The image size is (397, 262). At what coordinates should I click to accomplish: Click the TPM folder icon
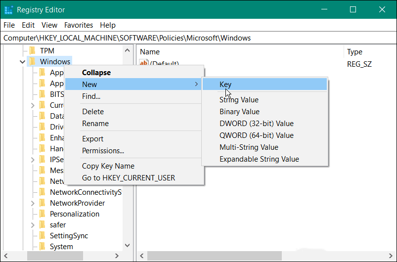click(33, 50)
